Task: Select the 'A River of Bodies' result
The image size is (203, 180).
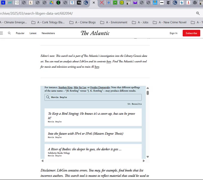Action: click(93, 152)
